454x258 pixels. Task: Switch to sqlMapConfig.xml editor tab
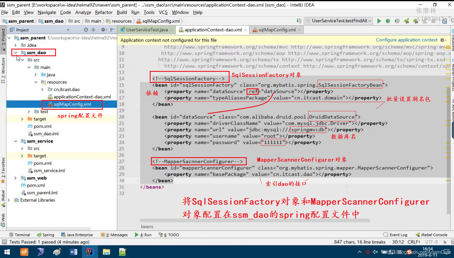point(277,30)
